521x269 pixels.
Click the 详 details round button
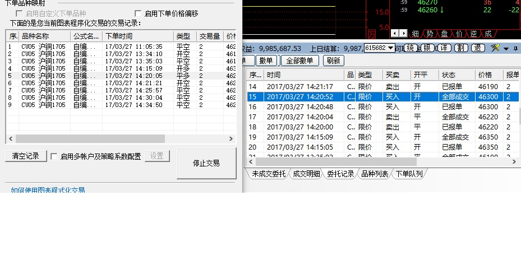point(444,48)
